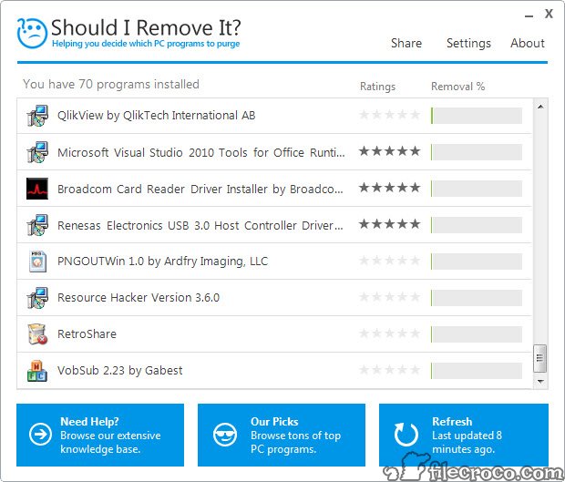Click the Broadcom Card Reader removal percentage bar

click(x=477, y=189)
